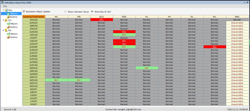Click the Majors icon under Stoc
The width and height of the screenshot is (250, 111).
[x=8, y=14]
